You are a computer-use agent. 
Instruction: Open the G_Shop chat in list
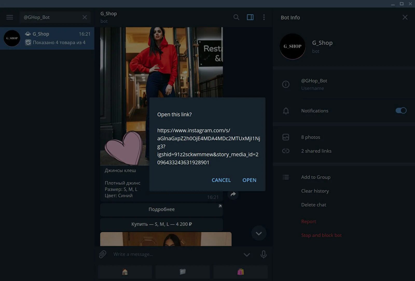pos(47,38)
